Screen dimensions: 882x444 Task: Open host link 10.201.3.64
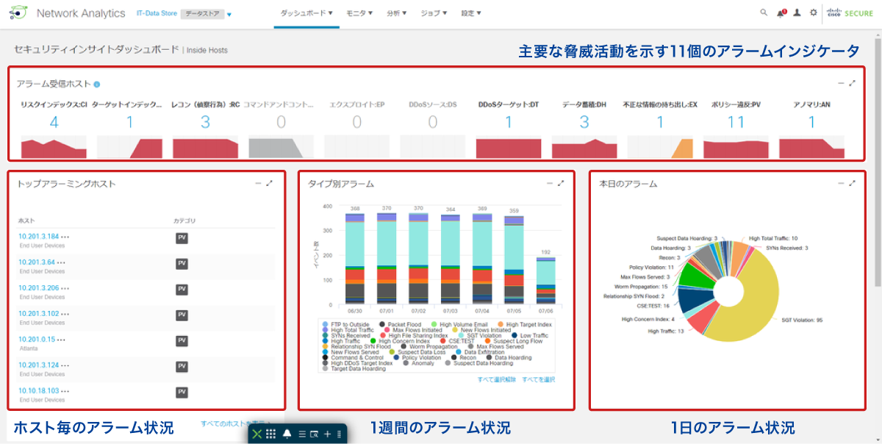pos(37,262)
